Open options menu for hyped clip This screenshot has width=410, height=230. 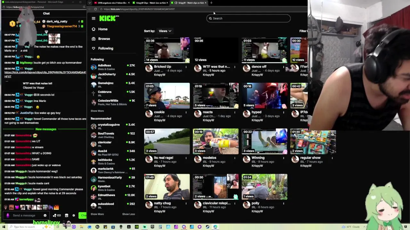point(283,112)
